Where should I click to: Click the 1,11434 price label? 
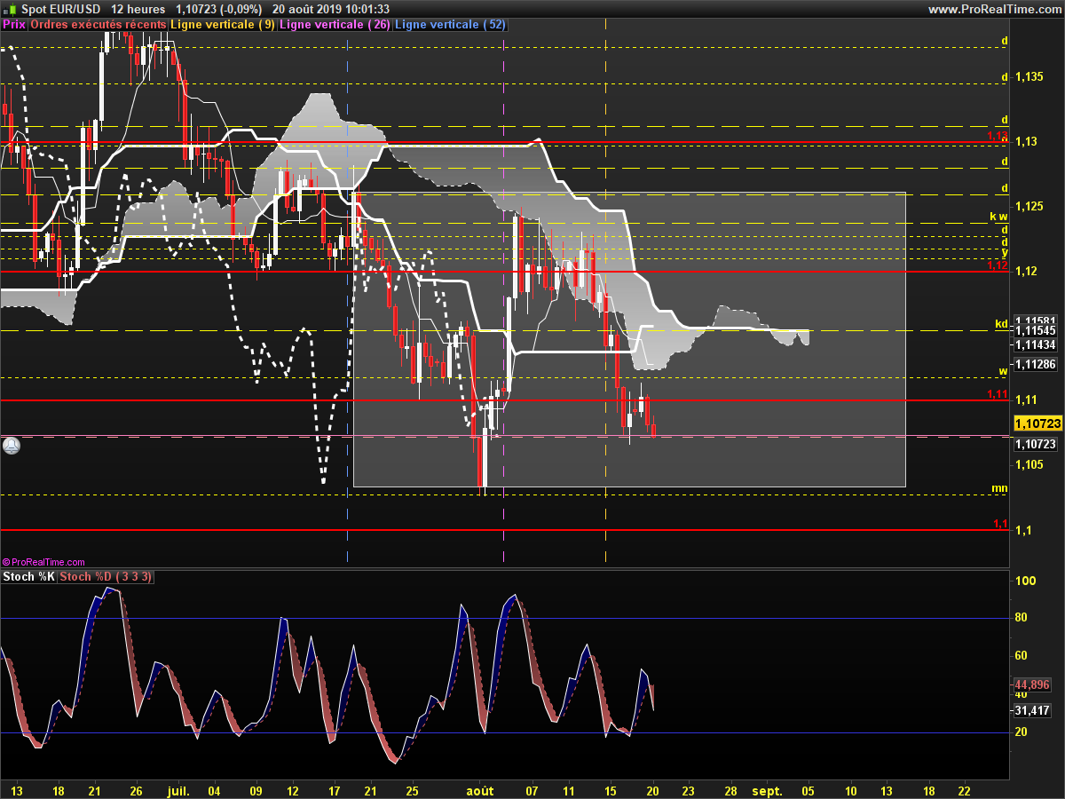pyautogui.click(x=1035, y=344)
